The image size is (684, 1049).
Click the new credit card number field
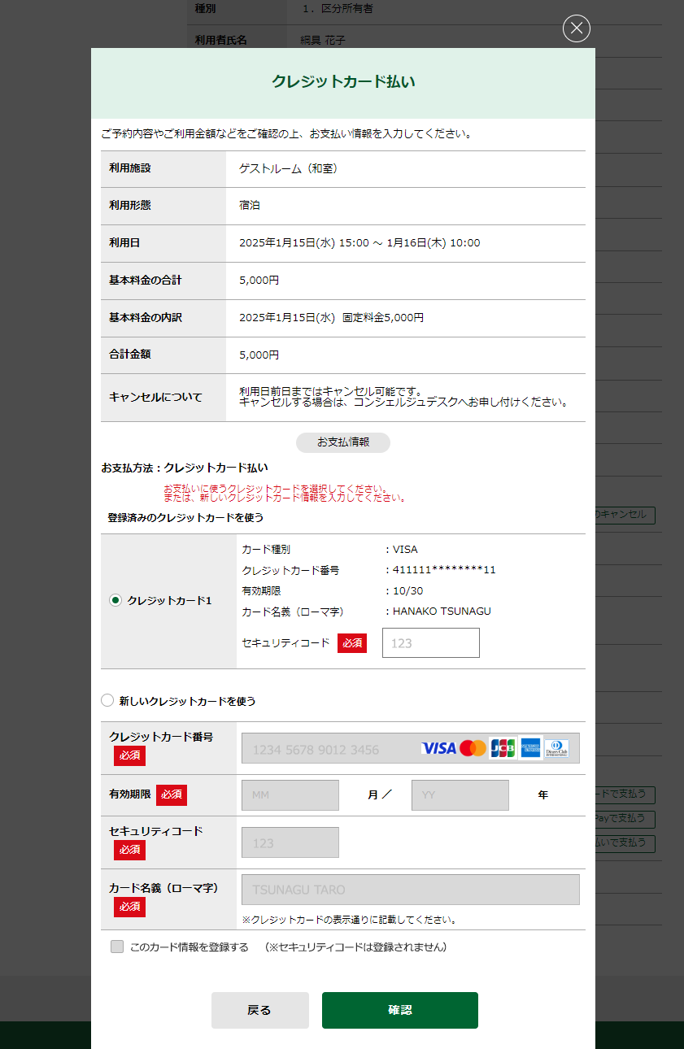click(329, 749)
